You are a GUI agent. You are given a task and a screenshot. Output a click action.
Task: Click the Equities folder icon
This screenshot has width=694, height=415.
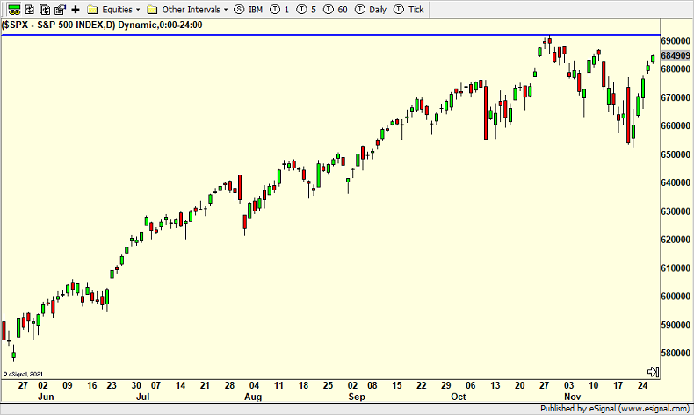pos(92,10)
